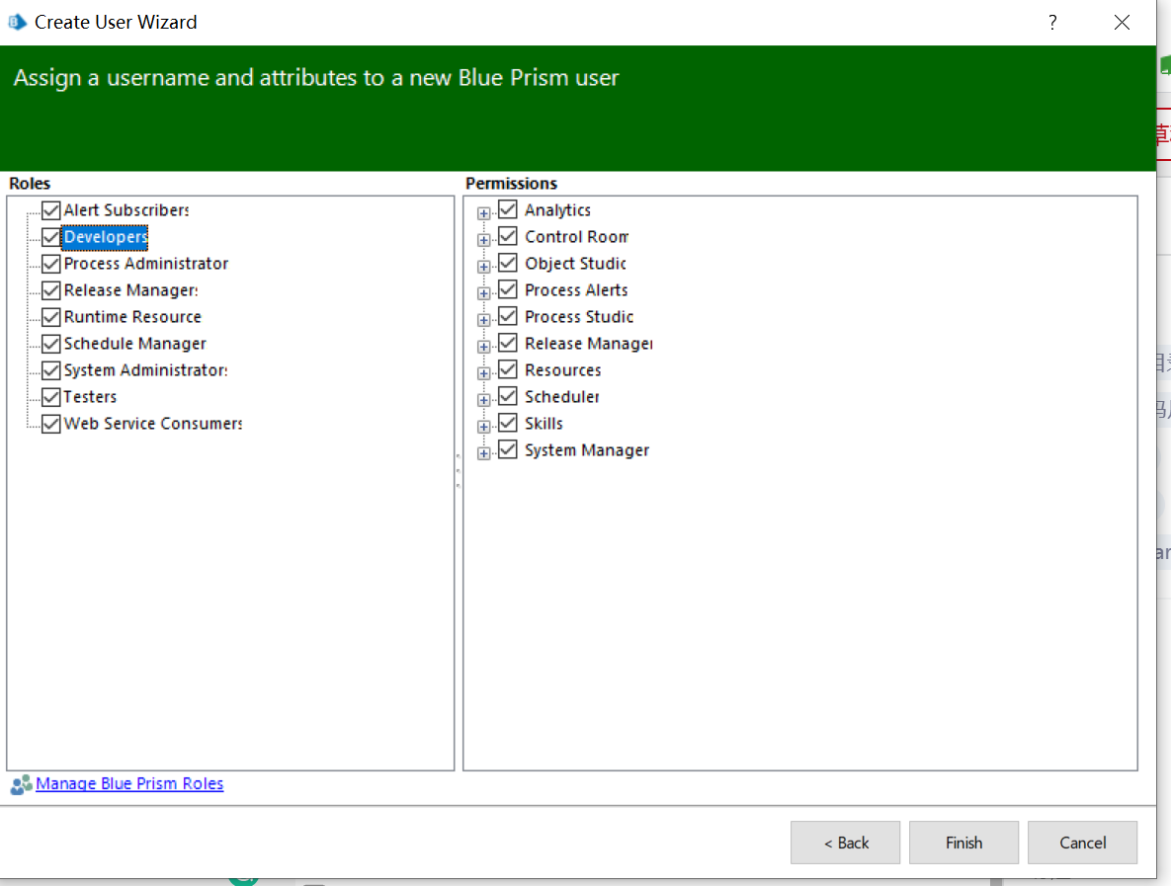Uncheck the Alert Subscribers role checkbox

click(50, 210)
